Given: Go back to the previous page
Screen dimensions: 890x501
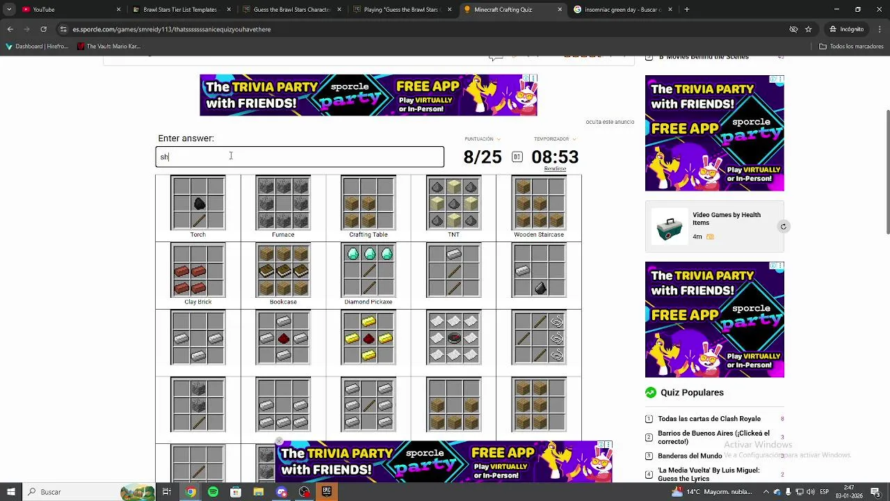Looking at the screenshot, I should [x=10, y=29].
